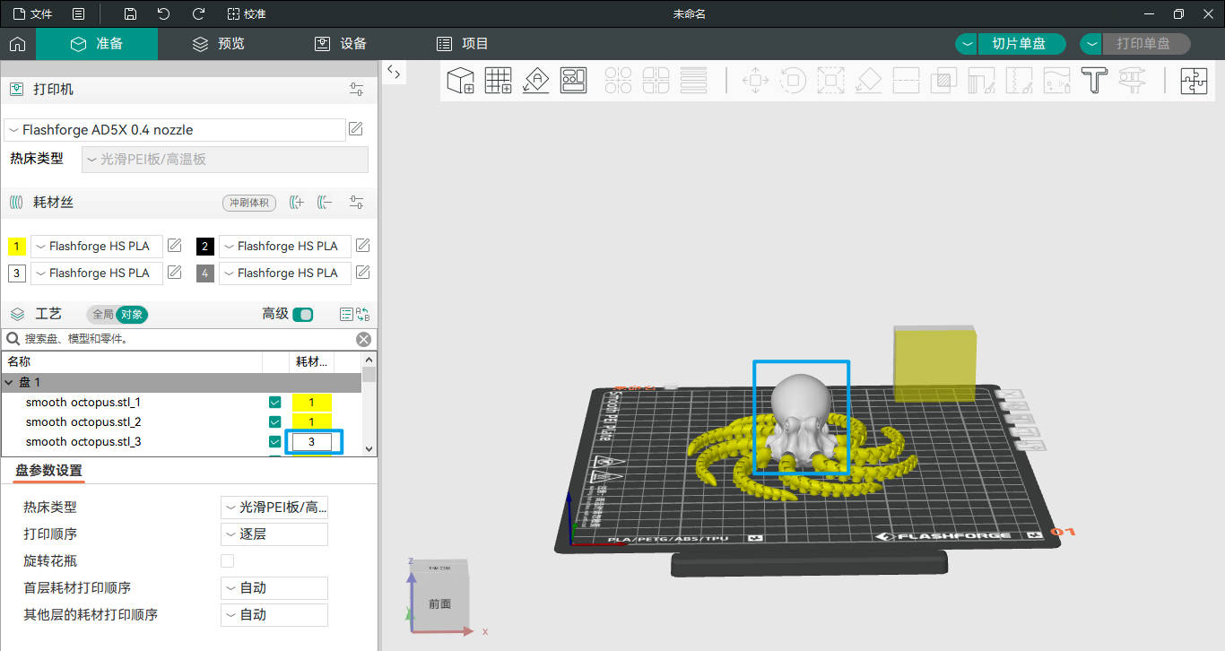The image size is (1225, 651).
Task: Edit the filament 1 preset
Action: [175, 246]
